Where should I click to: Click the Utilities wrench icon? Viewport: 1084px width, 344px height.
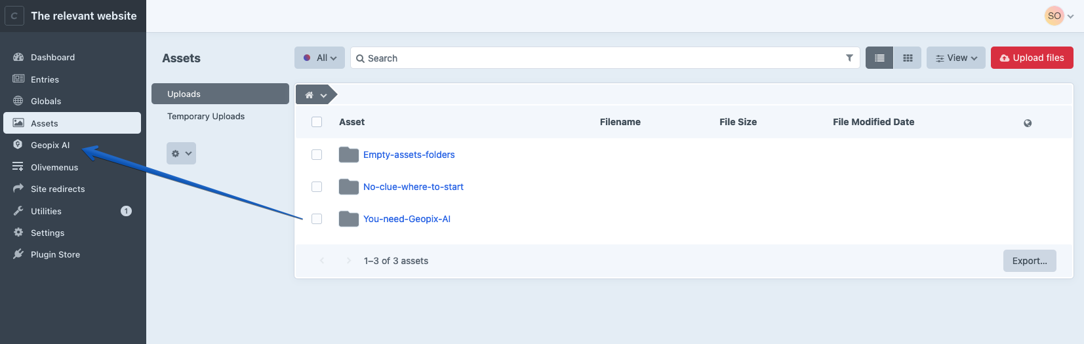pyautogui.click(x=18, y=211)
